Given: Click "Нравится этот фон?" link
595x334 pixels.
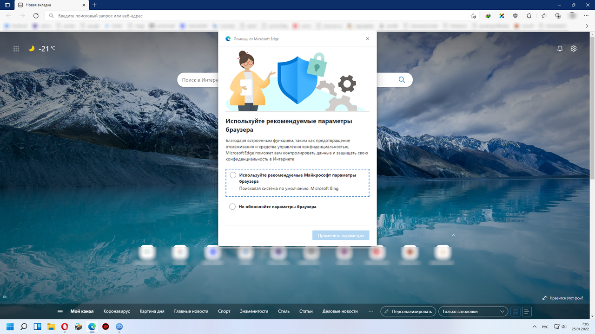Looking at the screenshot, I should pyautogui.click(x=562, y=298).
